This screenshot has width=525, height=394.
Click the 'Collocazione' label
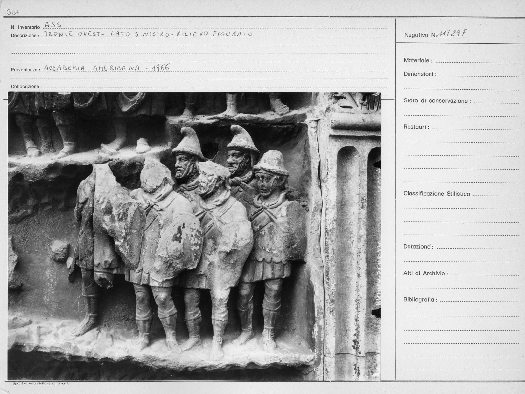[x=26, y=87]
